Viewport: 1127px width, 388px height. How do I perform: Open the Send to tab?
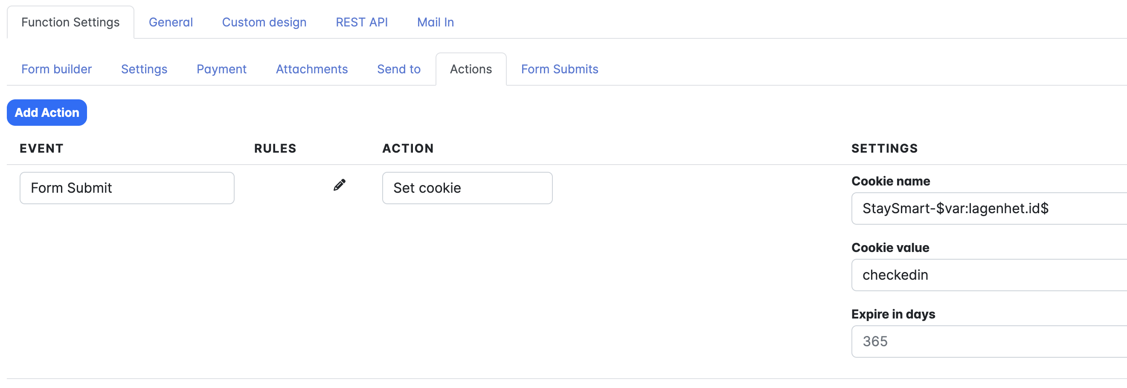(398, 69)
